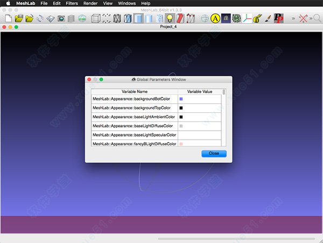Click the raster globe icon
323x243 pixels.
82,18
